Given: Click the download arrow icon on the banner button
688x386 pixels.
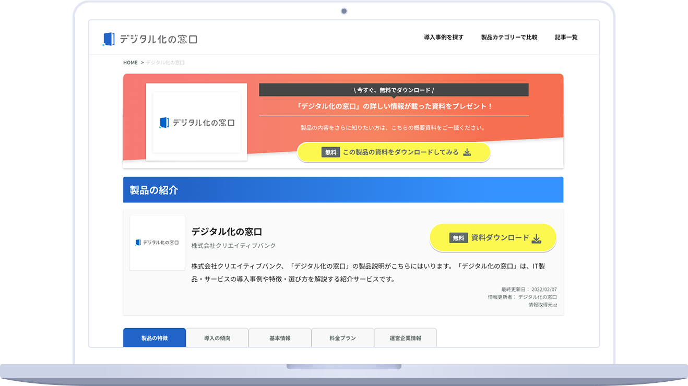Looking at the screenshot, I should point(466,153).
